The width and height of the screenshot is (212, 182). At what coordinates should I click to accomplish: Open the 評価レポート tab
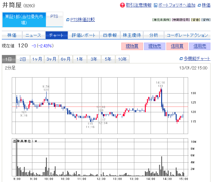[x=83, y=35]
